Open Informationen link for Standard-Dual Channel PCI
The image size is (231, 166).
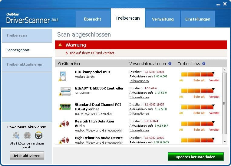(139, 114)
